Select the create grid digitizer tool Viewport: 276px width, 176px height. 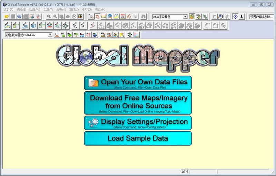click(x=66, y=25)
